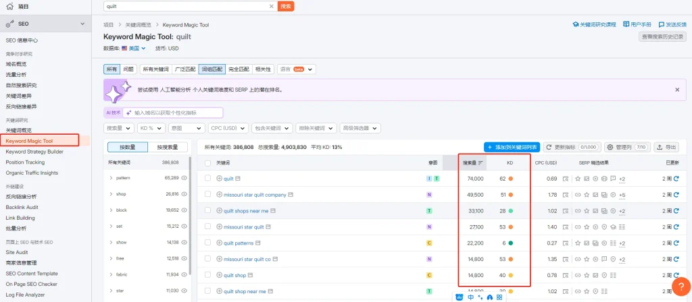Image resolution: width=692 pixels, height=302 pixels.
Task: Click 添加到关键词列表 button
Action: (512, 147)
